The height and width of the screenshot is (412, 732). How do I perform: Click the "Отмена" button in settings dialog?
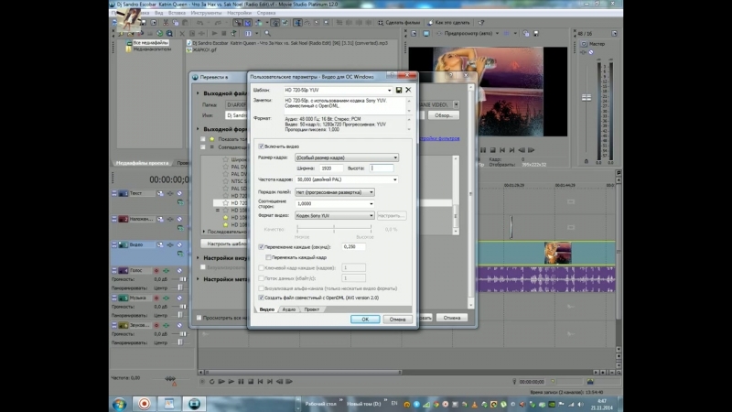click(396, 320)
